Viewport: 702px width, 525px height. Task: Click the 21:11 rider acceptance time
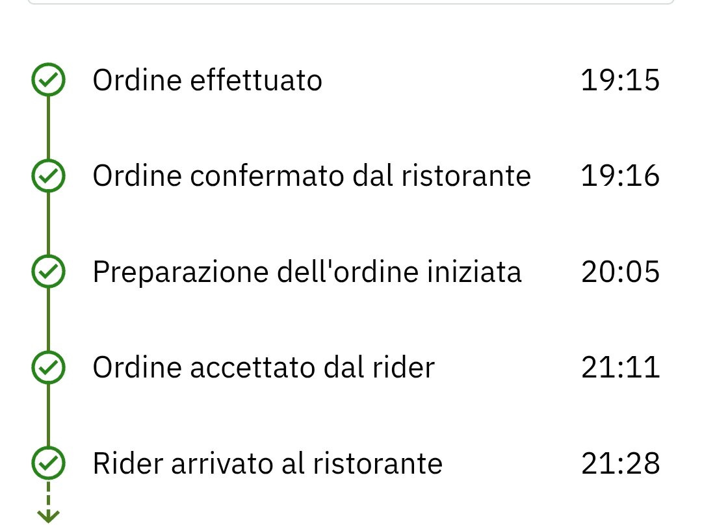pos(619,367)
